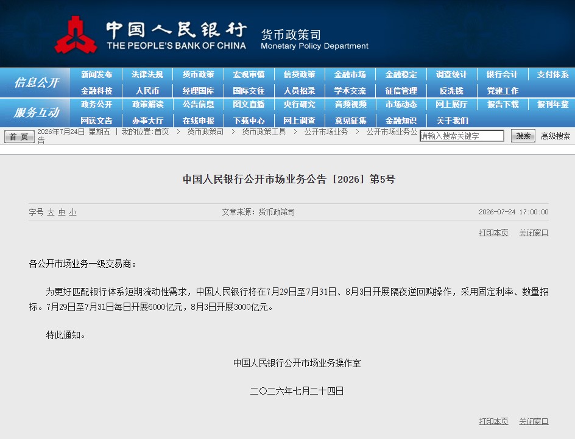Click top 打印本页 print link
This screenshot has height=439, width=575.
pos(493,233)
